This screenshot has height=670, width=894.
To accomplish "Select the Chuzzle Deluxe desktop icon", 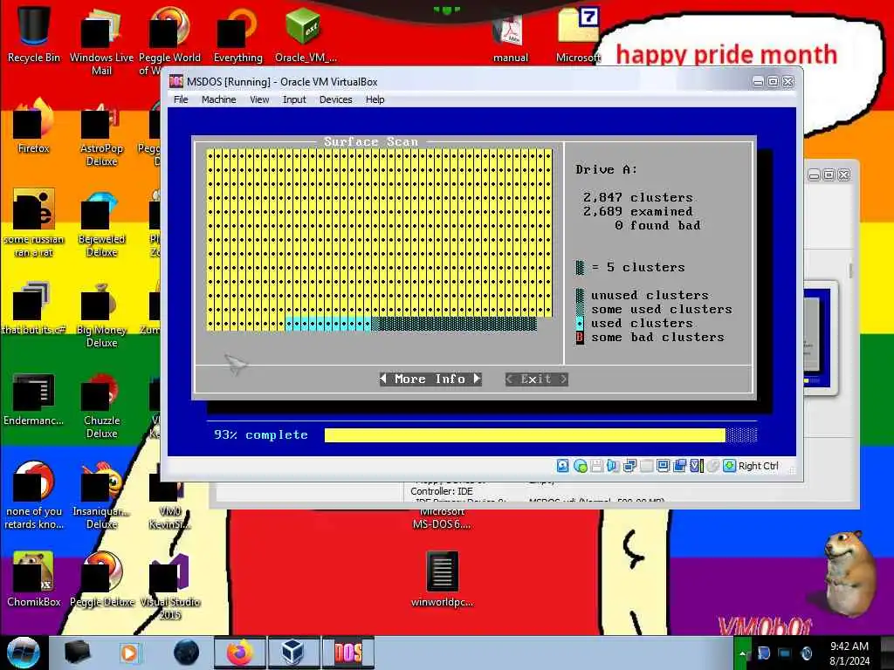I will click(x=101, y=406).
